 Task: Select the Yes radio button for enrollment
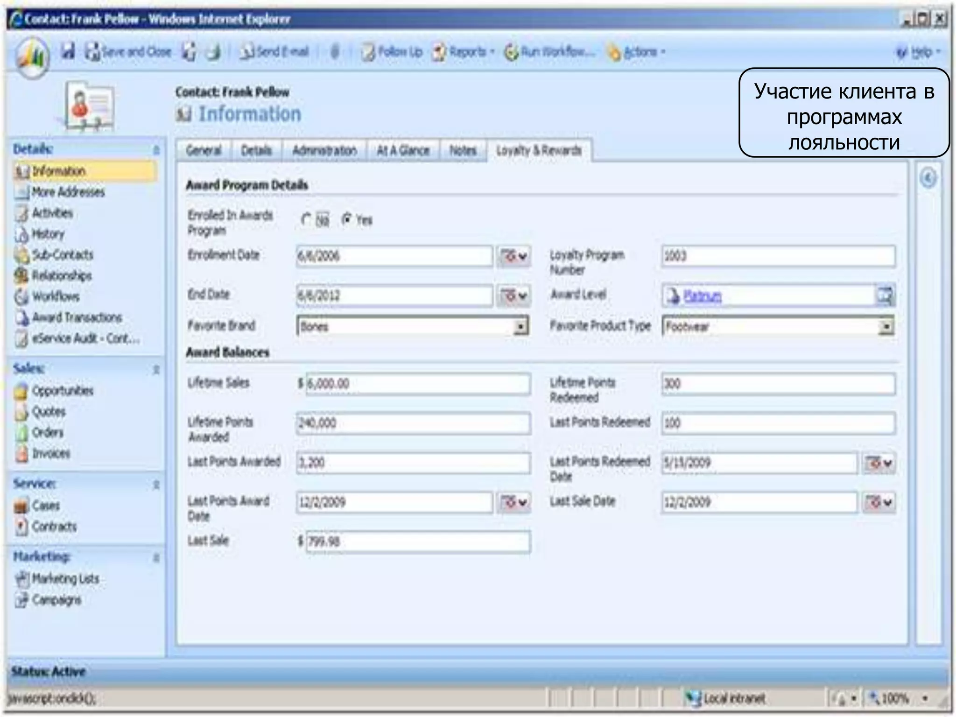click(x=346, y=219)
